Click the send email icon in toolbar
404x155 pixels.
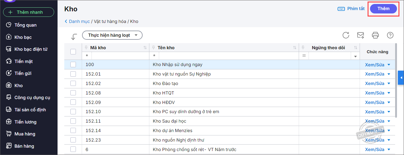pos(361,35)
